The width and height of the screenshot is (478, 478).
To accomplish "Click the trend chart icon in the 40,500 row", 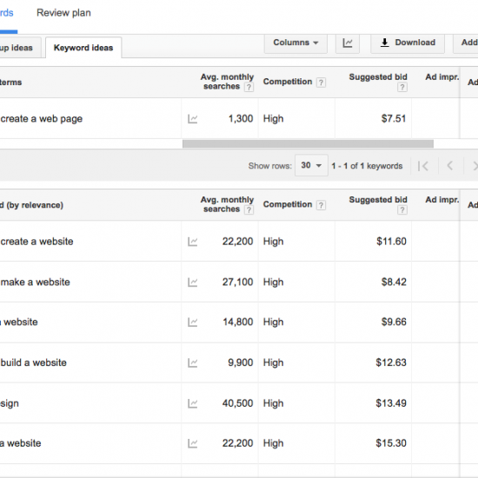I will (192, 403).
